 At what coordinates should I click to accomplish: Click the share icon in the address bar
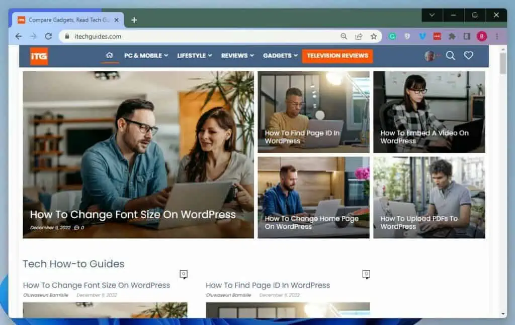click(x=359, y=36)
